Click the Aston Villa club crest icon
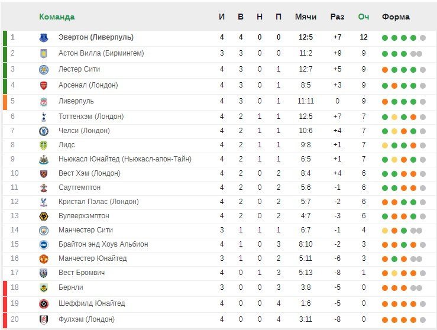 click(x=44, y=53)
